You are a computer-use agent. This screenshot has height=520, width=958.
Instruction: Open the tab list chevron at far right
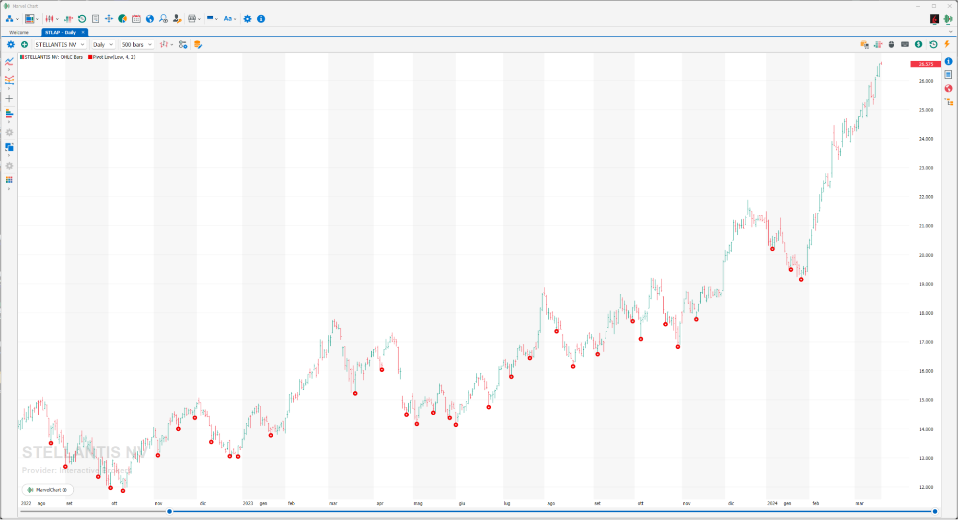coord(950,32)
